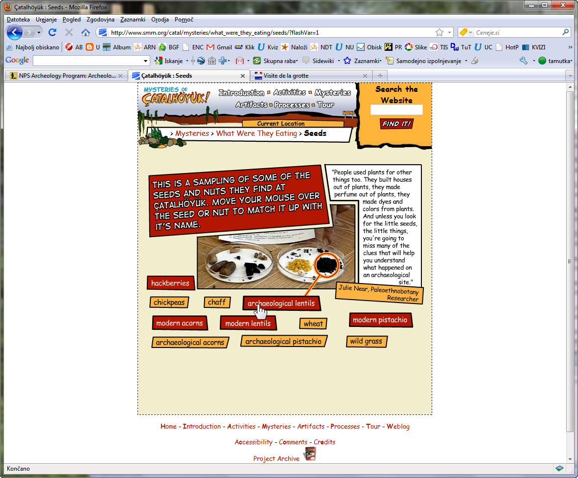
Task: Reload the page with the refresh icon
Action: pos(52,32)
